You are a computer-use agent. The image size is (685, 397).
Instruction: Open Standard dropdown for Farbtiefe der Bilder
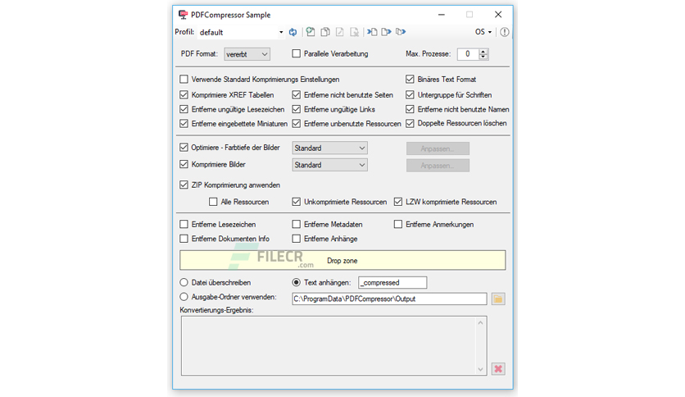pyautogui.click(x=329, y=148)
